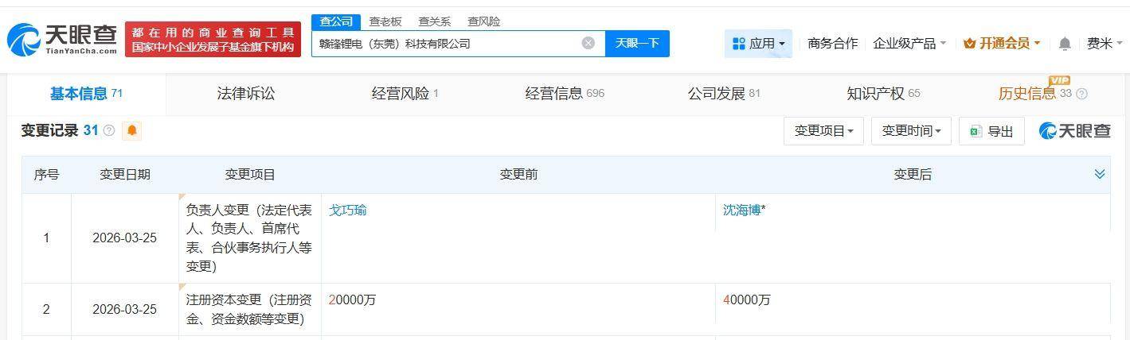Image resolution: width=1130 pixels, height=340 pixels.
Task: Open the notifications bell in header
Action: 1065,44
